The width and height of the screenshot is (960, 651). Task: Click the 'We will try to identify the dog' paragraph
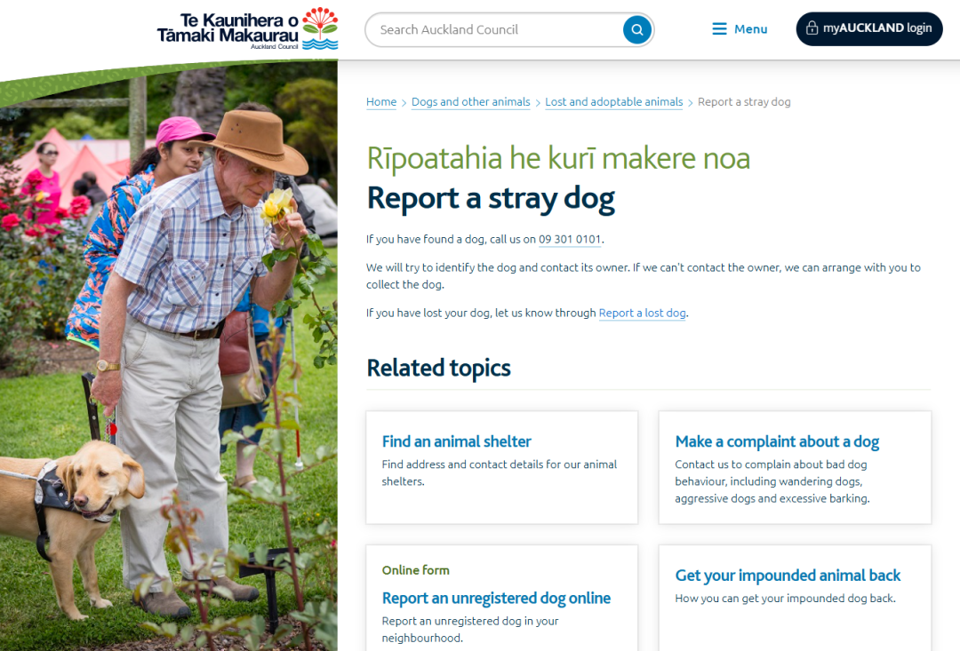(x=644, y=276)
